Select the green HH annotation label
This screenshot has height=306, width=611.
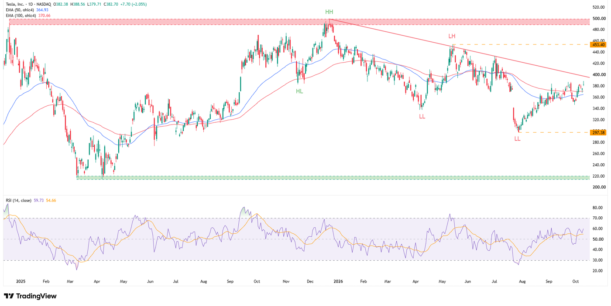point(329,12)
